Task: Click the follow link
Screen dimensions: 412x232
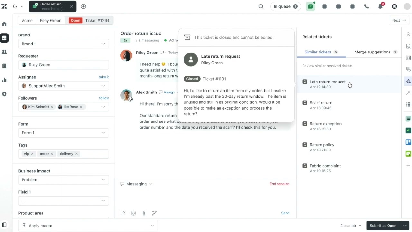Action: pyautogui.click(x=104, y=98)
